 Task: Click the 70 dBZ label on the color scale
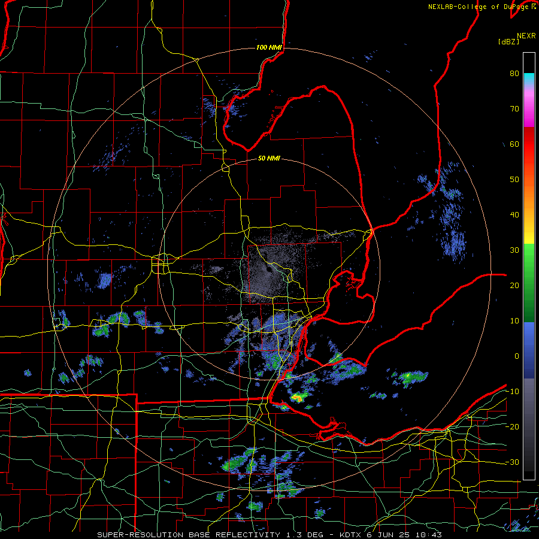coord(514,109)
